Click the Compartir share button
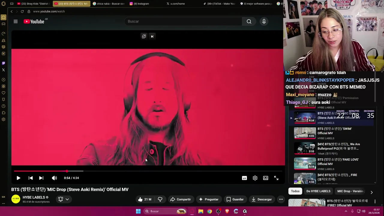This screenshot has height=216, width=384. pyautogui.click(x=181, y=199)
